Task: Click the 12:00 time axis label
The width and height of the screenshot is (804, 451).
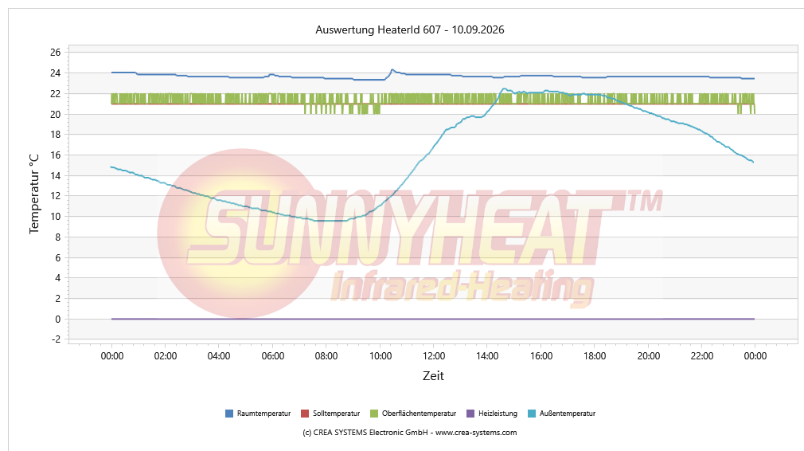Action: pyautogui.click(x=434, y=356)
